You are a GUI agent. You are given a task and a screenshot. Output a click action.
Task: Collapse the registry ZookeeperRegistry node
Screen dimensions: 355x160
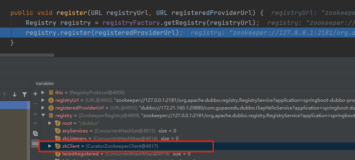(x=43, y=116)
